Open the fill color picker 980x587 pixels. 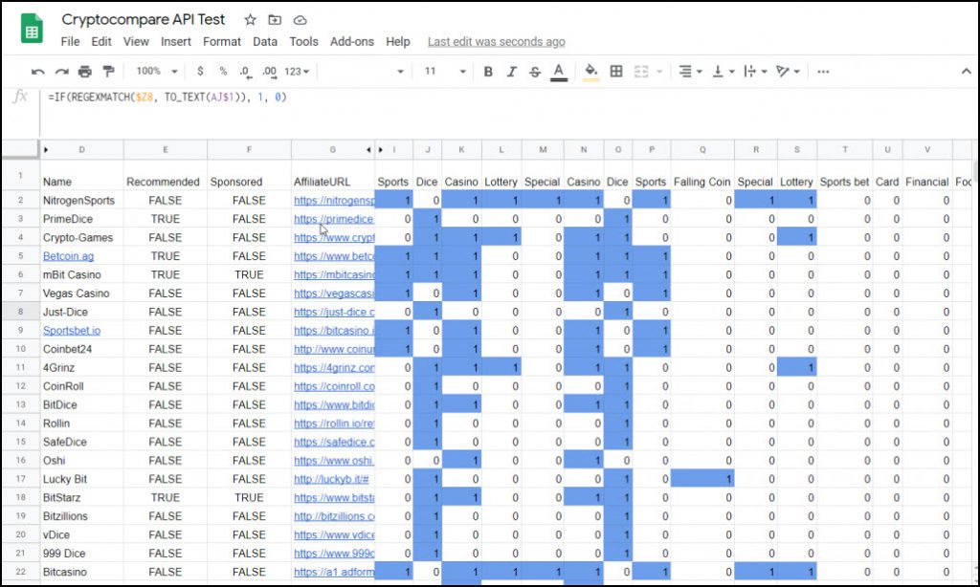590,72
